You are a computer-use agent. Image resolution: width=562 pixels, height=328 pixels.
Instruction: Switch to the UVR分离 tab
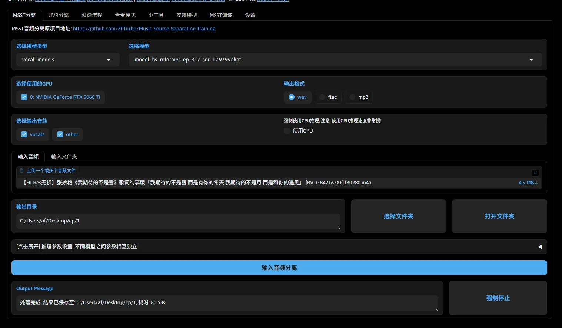[59, 15]
